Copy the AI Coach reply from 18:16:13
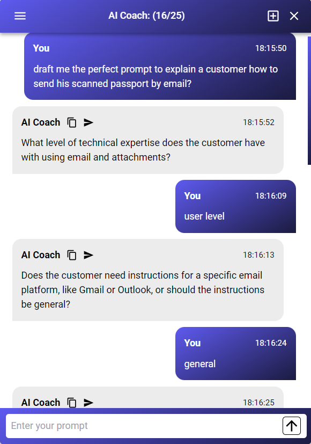 click(72, 255)
